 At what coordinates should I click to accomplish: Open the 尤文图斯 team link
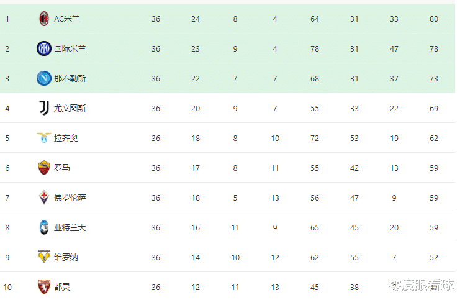pos(70,108)
